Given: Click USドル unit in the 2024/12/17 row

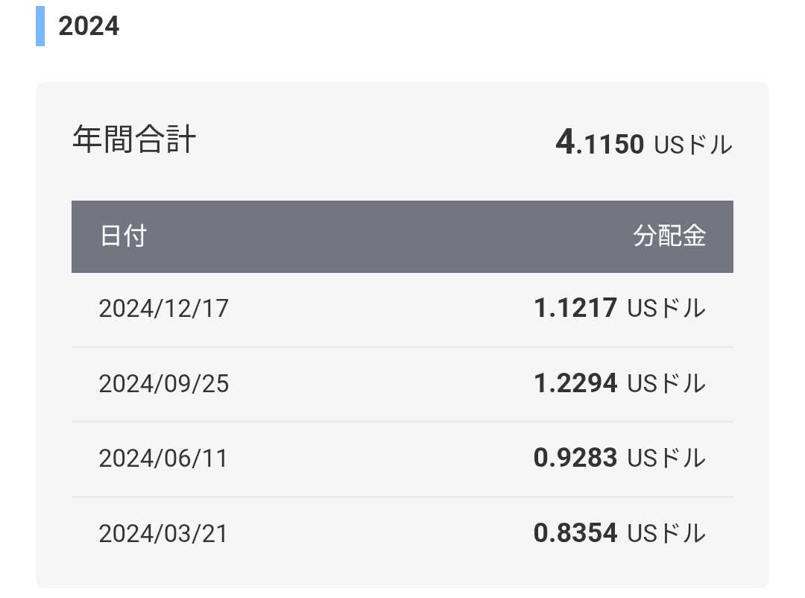Looking at the screenshot, I should click(x=666, y=309).
